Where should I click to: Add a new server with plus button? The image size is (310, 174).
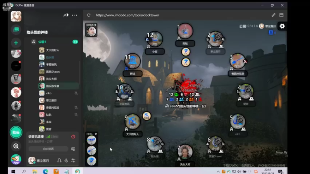coord(16,43)
